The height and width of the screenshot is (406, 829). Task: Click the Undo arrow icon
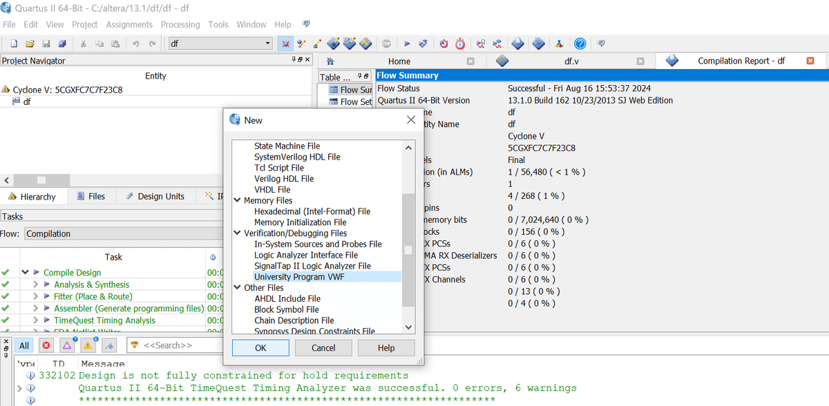pos(135,43)
